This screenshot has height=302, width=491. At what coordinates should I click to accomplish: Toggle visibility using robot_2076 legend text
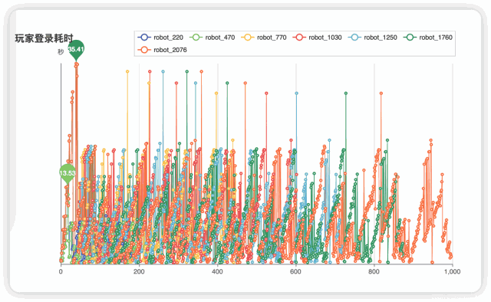tap(170, 50)
